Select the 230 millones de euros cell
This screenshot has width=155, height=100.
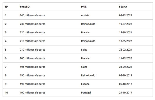pos(33,24)
